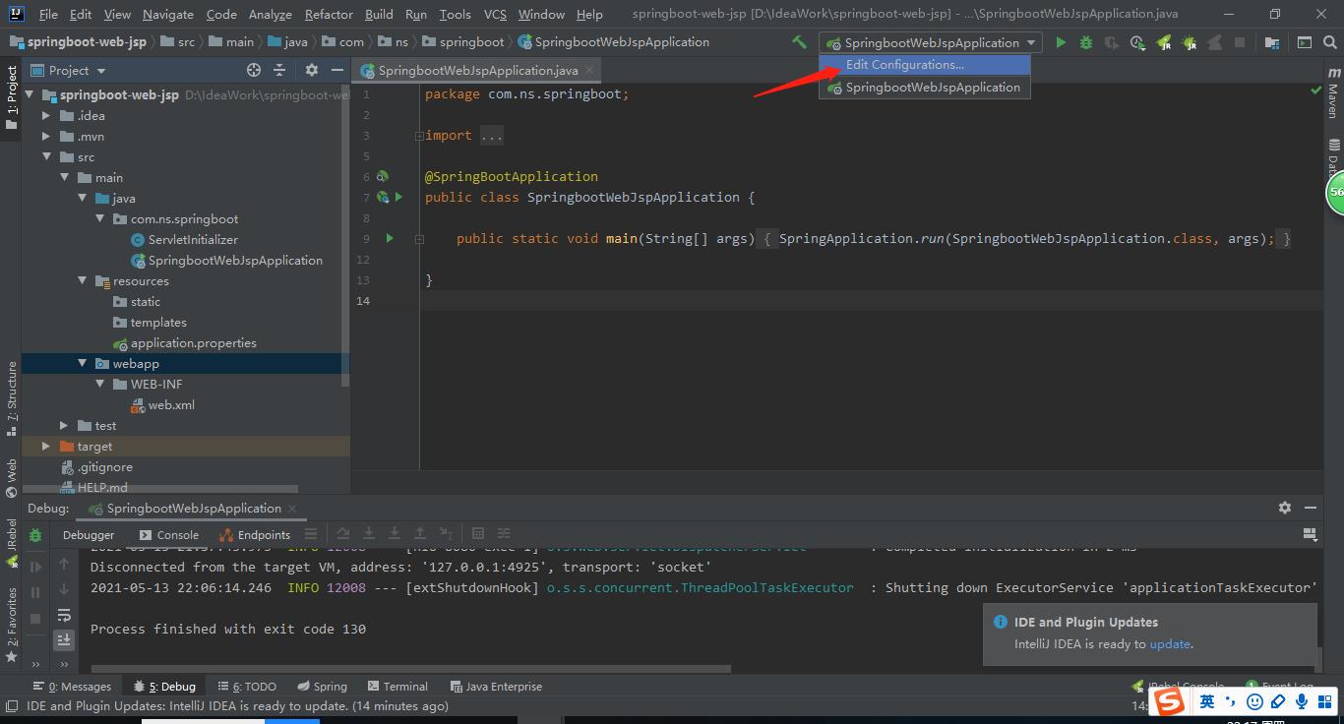
Task: Click Rerun bug icon in Debug panel
Action: coord(35,535)
